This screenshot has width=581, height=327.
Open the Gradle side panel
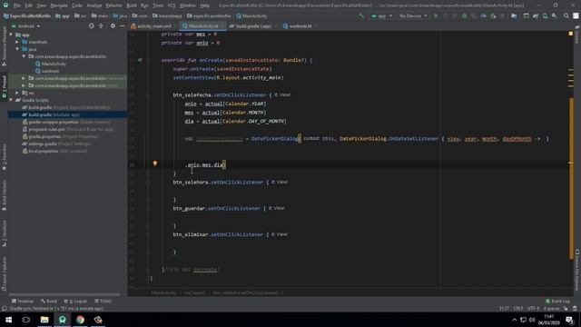pos(577,35)
